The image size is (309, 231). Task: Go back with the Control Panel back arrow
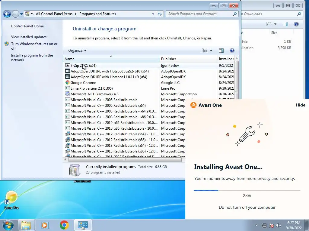click(7, 14)
